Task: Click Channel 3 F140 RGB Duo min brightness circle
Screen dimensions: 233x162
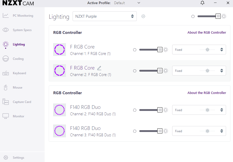Action: click(x=135, y=131)
